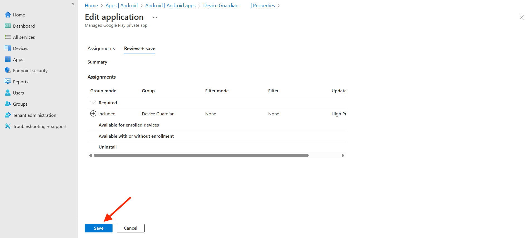Open Devices using its monitor icon
Viewport: 532px width, 238px height.
click(x=8, y=48)
